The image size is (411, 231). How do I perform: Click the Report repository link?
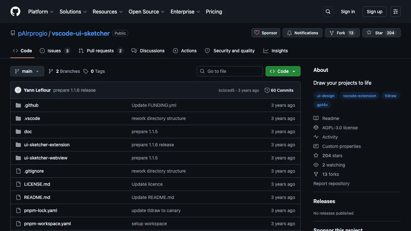(x=331, y=184)
